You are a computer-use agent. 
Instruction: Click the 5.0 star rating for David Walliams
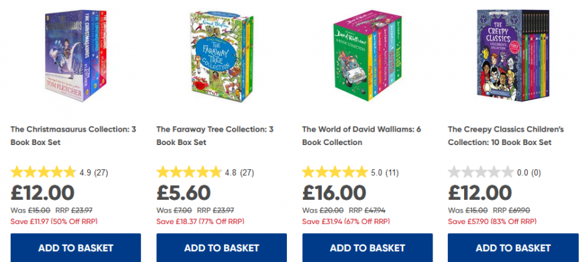[335, 172]
